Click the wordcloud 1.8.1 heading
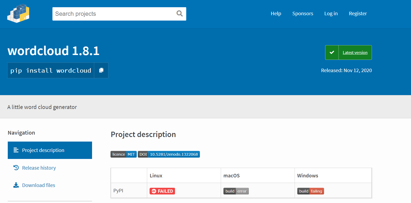This screenshot has height=203, width=411. pyautogui.click(x=54, y=50)
